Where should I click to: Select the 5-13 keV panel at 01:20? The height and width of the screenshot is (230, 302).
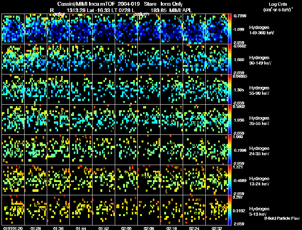pos(13,210)
